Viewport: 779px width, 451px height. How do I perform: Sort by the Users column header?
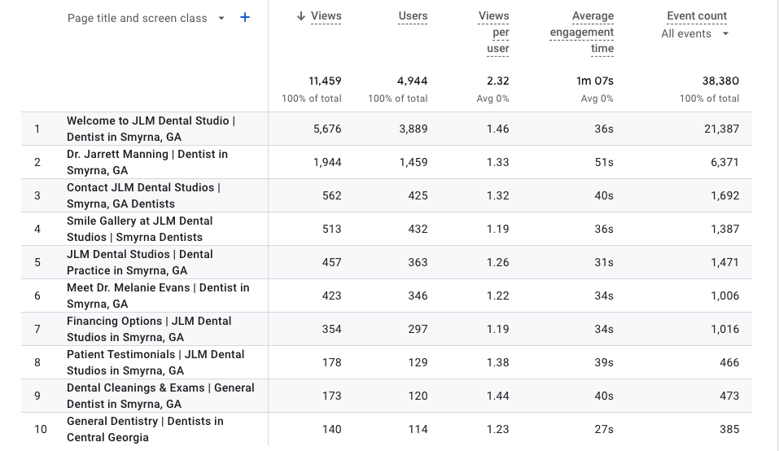(x=413, y=16)
